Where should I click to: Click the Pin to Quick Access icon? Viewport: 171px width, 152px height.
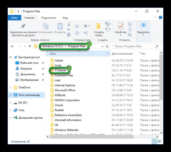pyautogui.click(x=23, y=26)
